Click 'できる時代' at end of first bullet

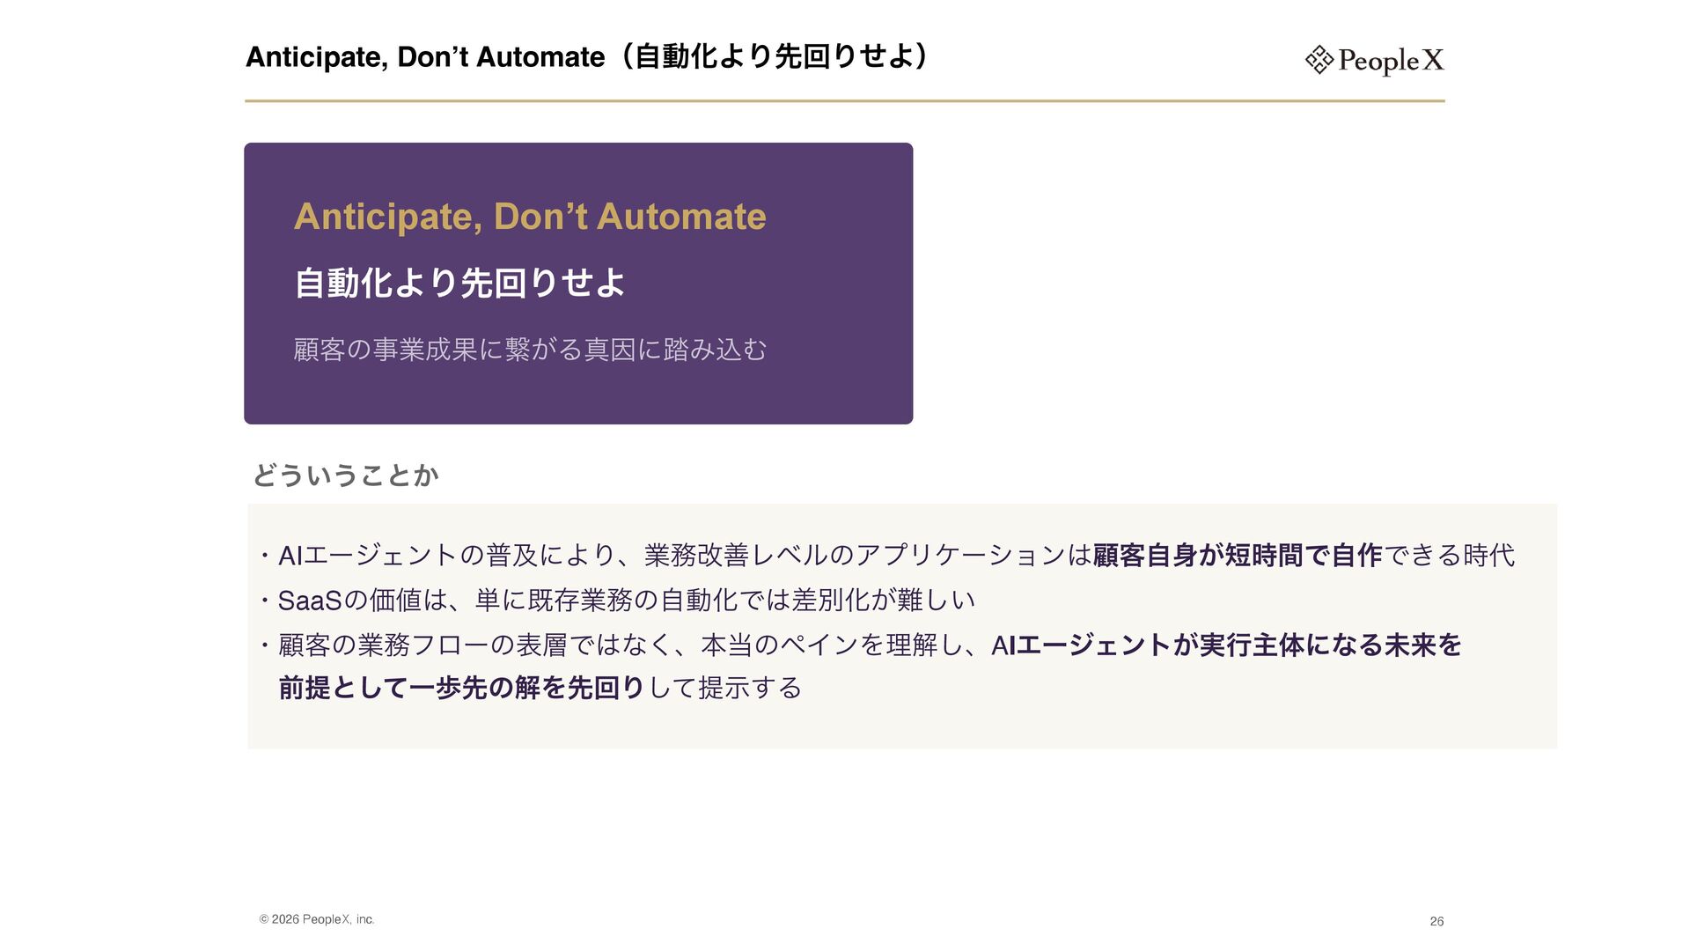(1450, 556)
